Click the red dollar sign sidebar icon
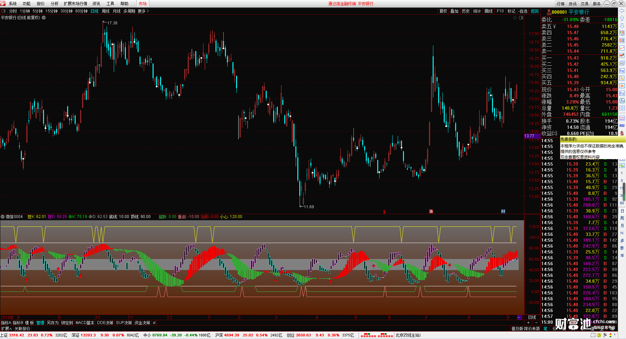Screen dimensions: 626x339 622,133
